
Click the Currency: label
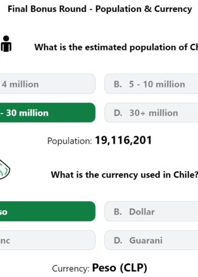pyautogui.click(x=70, y=269)
